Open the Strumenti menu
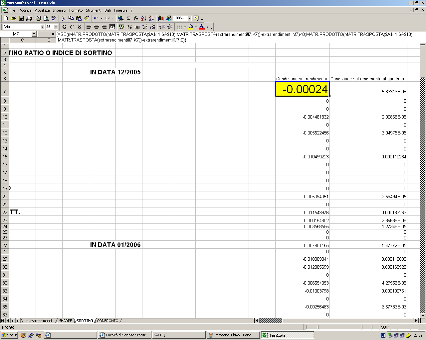 (x=94, y=10)
